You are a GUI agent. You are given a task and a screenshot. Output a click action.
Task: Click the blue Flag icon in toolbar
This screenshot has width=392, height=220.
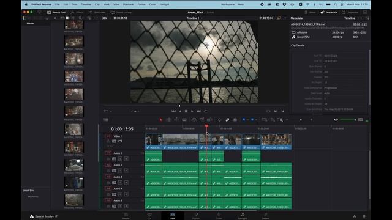(x=244, y=120)
